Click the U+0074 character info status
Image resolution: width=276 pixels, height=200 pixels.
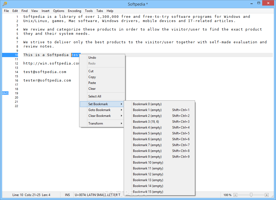click(x=97, y=195)
